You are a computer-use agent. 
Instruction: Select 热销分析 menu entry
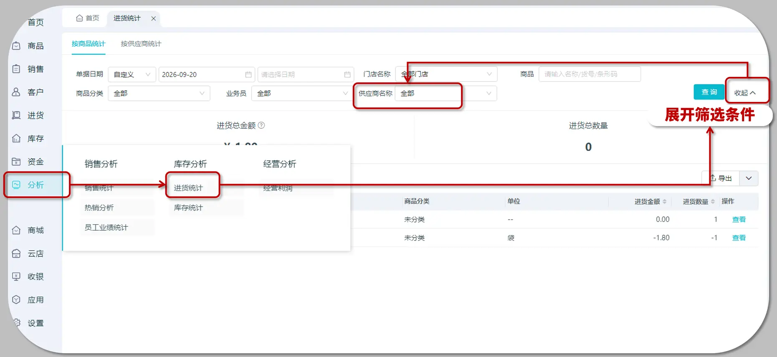coord(99,208)
